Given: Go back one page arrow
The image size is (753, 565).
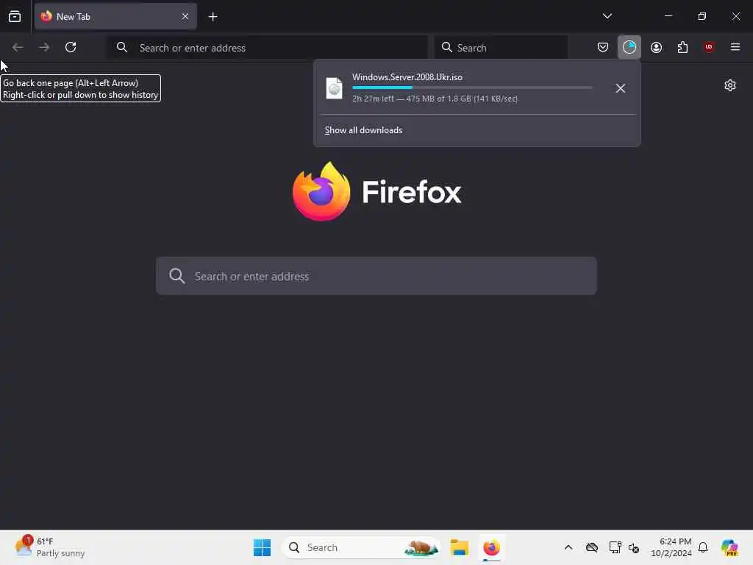Looking at the screenshot, I should pyautogui.click(x=18, y=47).
